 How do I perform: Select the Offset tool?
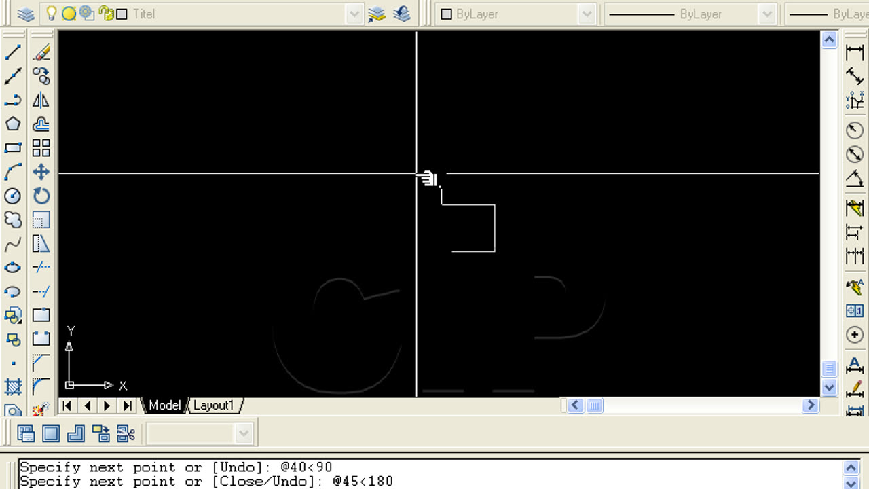41,124
